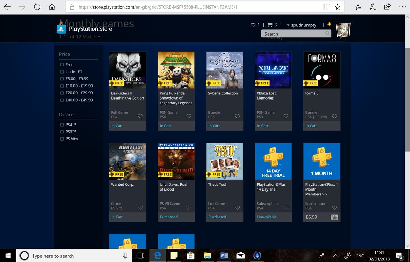Check the £40.00 - £49.99 filter

click(62, 100)
